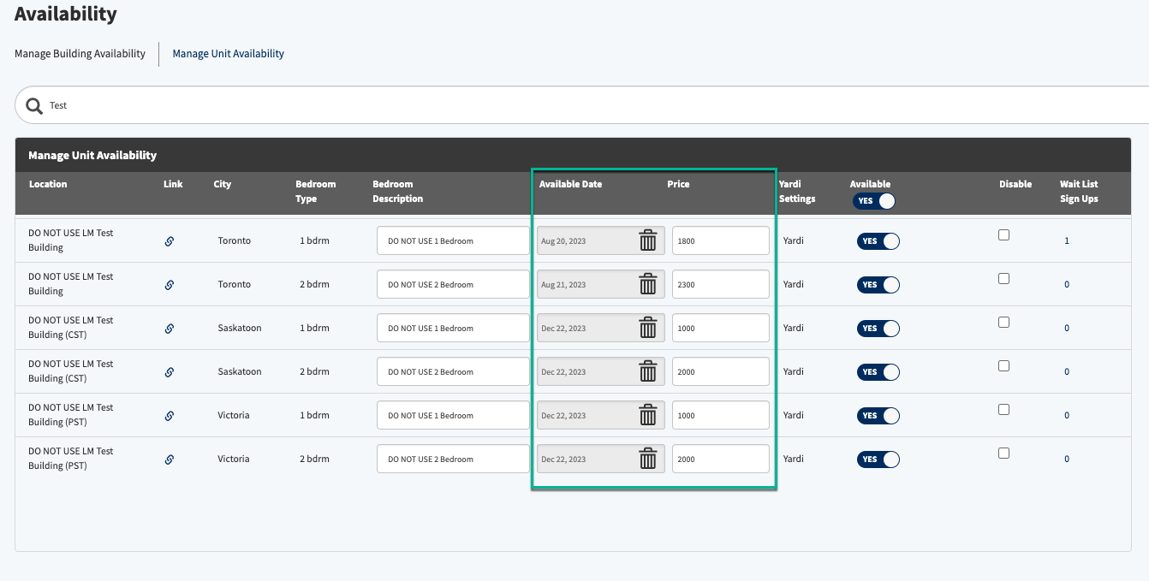Edit price 2000 for Saskatoon 2 bdrm
1149x581 pixels.
721,371
